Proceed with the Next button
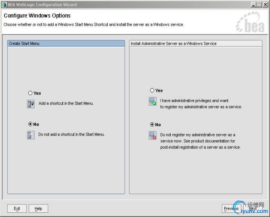The image size is (270, 217). [253, 209]
